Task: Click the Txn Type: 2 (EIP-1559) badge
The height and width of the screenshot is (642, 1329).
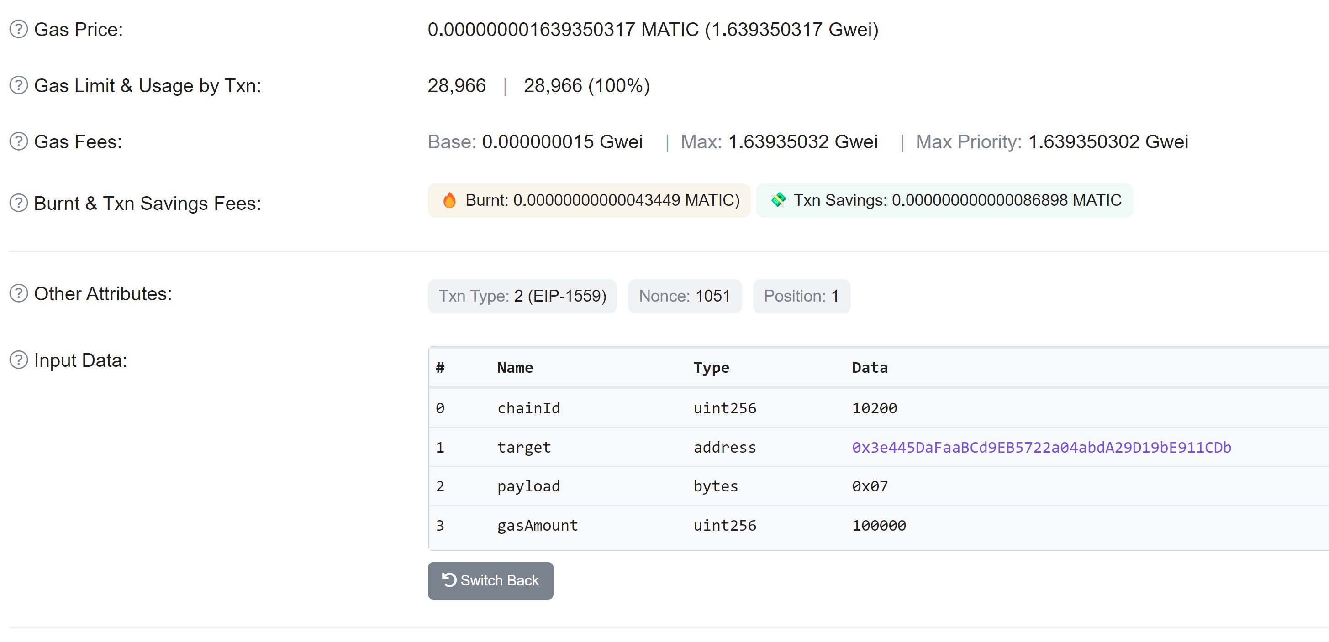Action: click(x=522, y=296)
